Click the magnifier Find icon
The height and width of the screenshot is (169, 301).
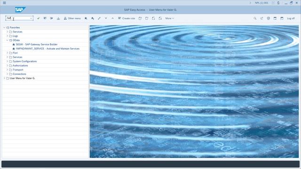tap(255, 18)
